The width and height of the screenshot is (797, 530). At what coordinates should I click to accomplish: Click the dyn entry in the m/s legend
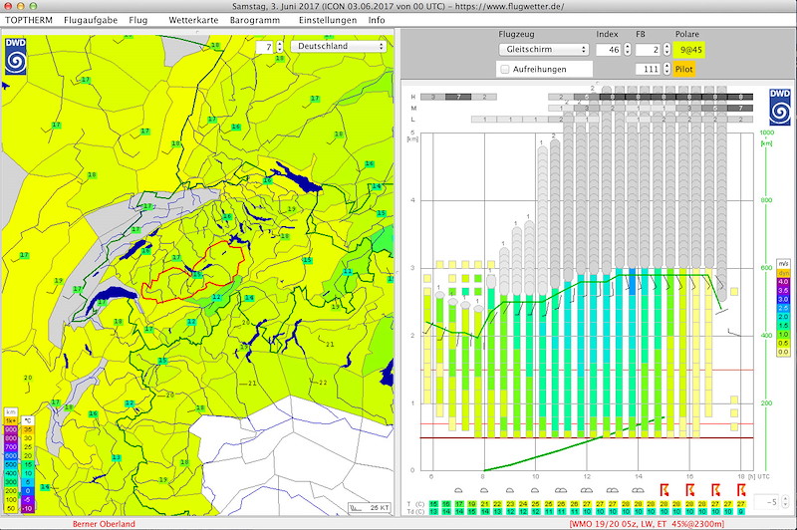point(783,273)
